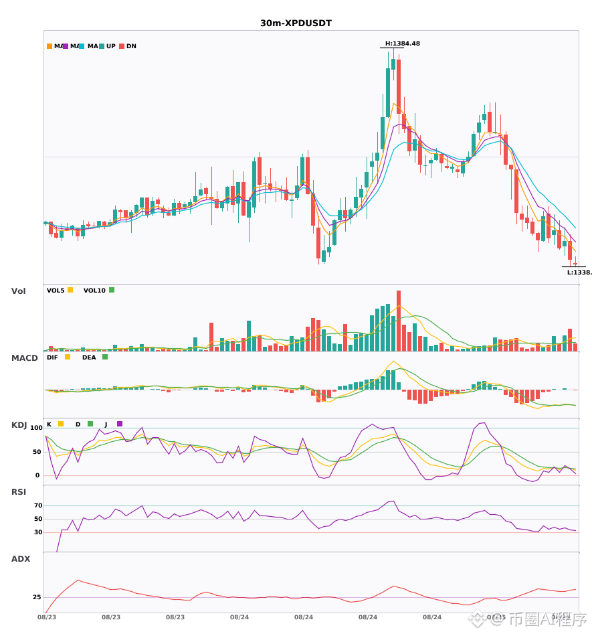Click the cyan MA legend swatch

coord(82,46)
